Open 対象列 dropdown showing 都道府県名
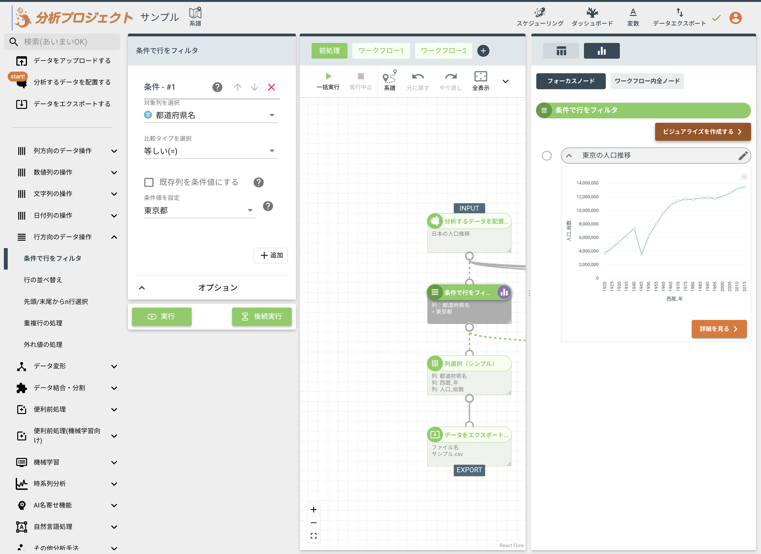This screenshot has height=554, width=761. (211, 115)
